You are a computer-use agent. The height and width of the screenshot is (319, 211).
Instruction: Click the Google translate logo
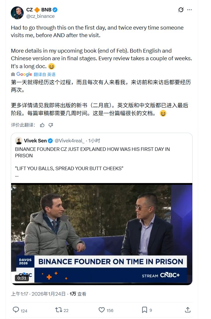coord(24,74)
